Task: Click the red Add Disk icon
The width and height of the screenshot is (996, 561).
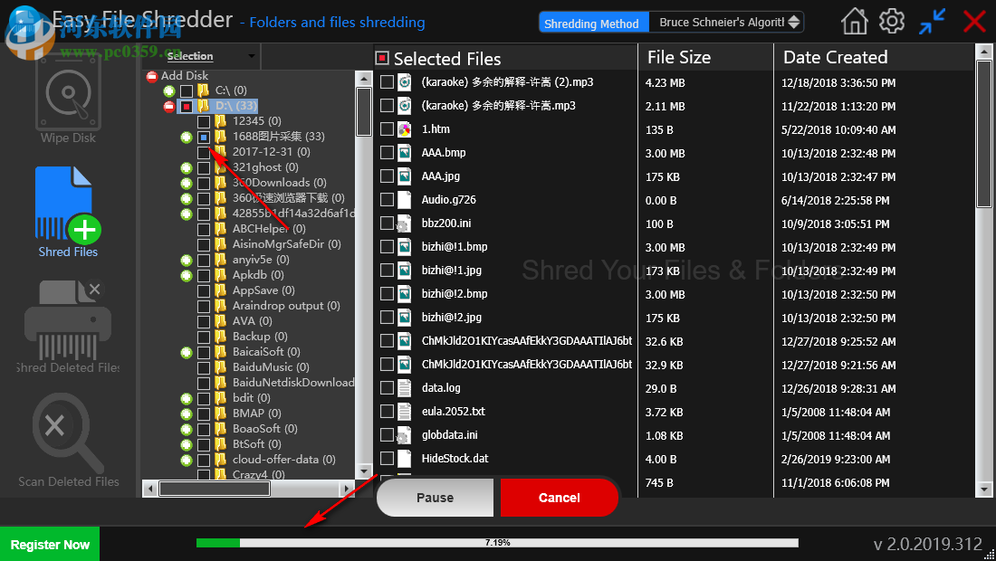Action: 150,77
